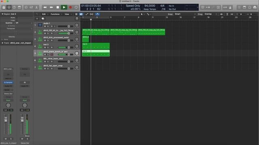Image resolution: width=259 pixels, height=145 pixels.
Task: Open the Snap Smart dropdown
Action: tap(185, 14)
